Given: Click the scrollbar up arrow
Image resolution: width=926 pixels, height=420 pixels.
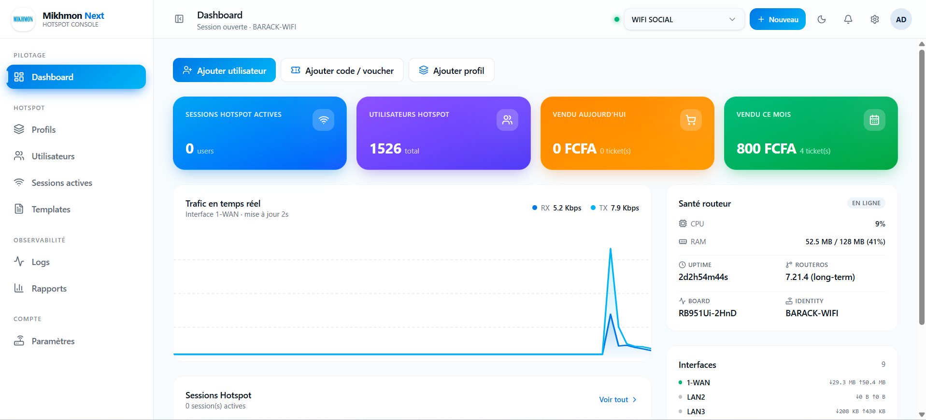Looking at the screenshot, I should click(x=922, y=44).
